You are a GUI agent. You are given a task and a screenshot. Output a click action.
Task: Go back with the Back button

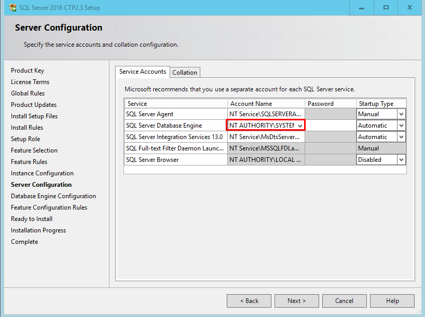click(x=249, y=301)
